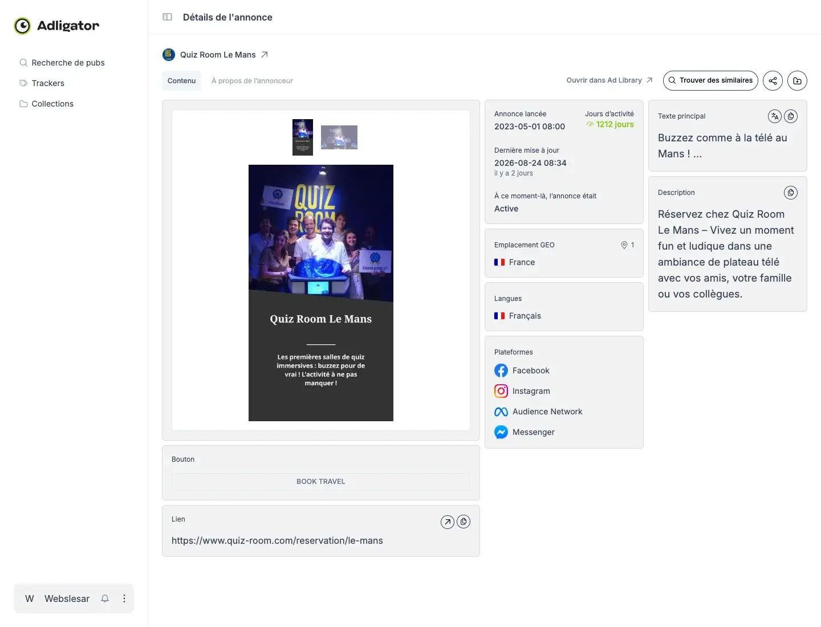821x627 pixels.
Task: Select the second landscape ad thumbnail
Action: coord(339,137)
